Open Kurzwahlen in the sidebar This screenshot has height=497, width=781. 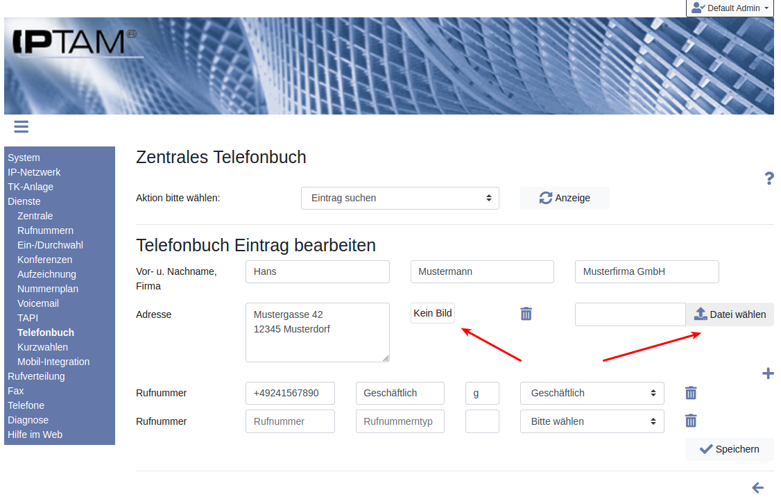pyautogui.click(x=42, y=347)
